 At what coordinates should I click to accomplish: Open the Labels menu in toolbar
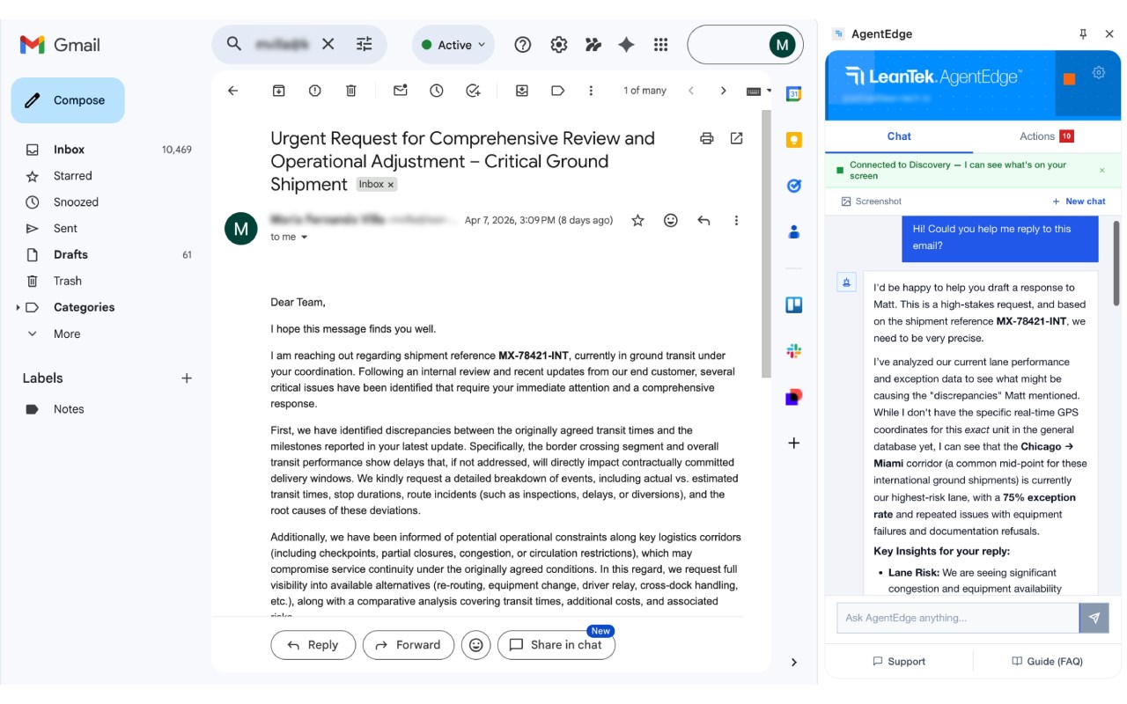(557, 91)
